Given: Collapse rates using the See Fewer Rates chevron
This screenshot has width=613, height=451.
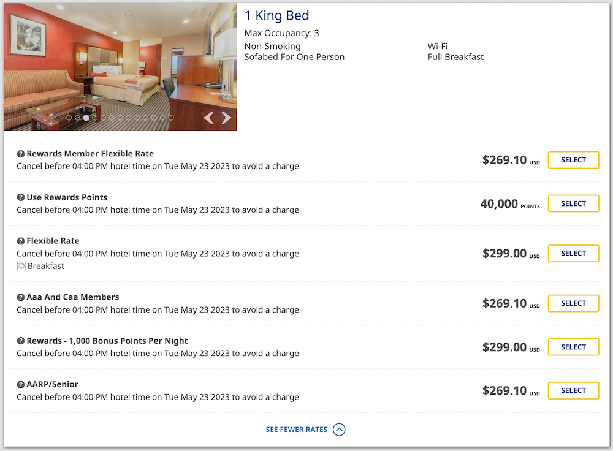Looking at the screenshot, I should tap(340, 430).
